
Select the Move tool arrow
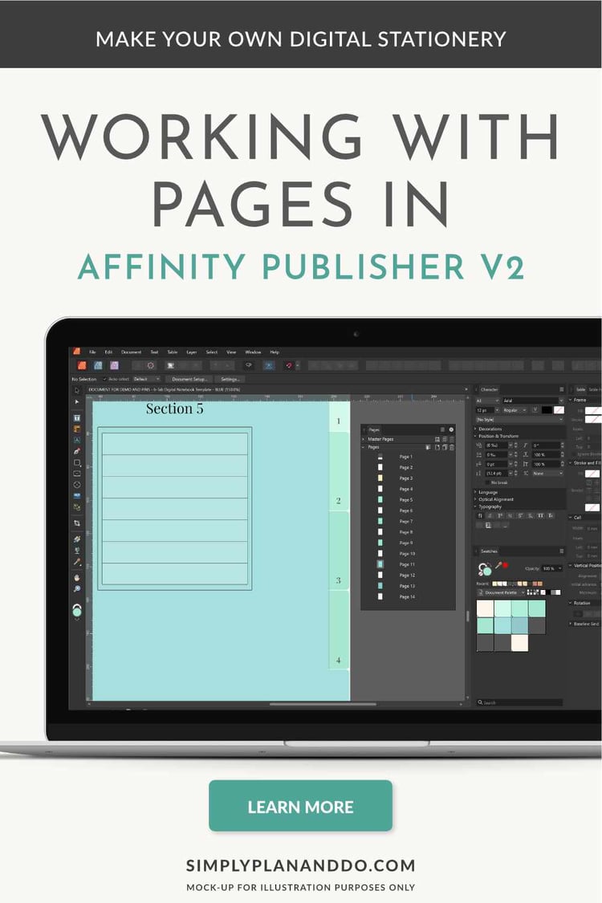click(76, 390)
